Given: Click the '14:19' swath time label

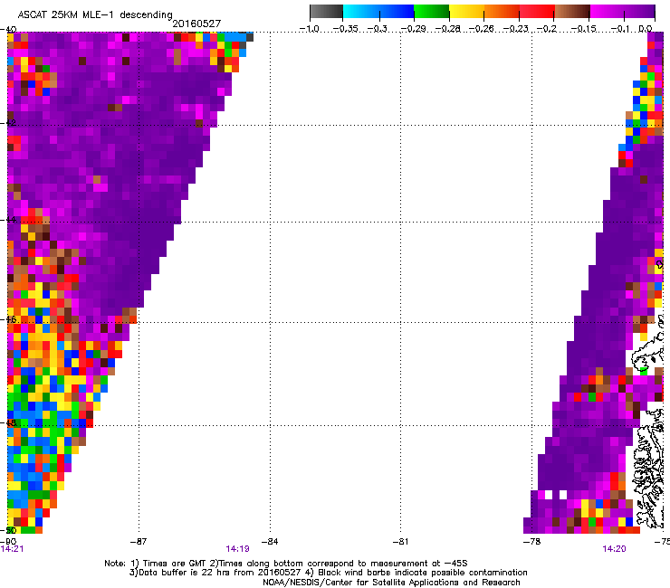Looking at the screenshot, I should (x=237, y=549).
